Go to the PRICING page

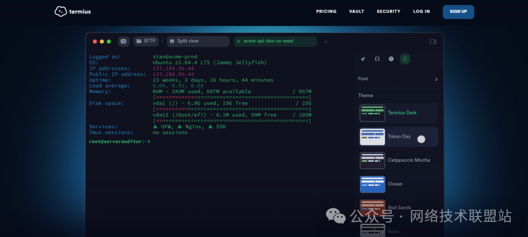(x=326, y=12)
